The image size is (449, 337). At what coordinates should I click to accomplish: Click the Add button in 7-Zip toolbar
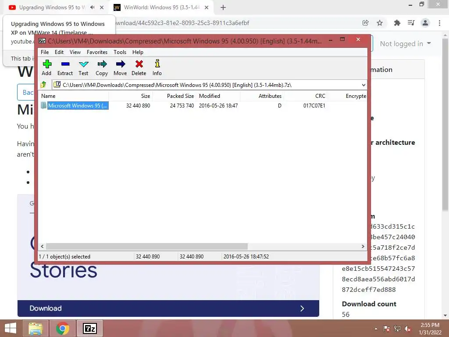(x=46, y=68)
